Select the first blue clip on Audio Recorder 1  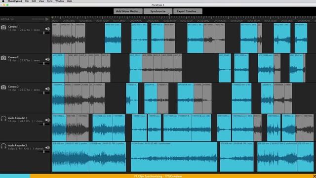(59, 128)
